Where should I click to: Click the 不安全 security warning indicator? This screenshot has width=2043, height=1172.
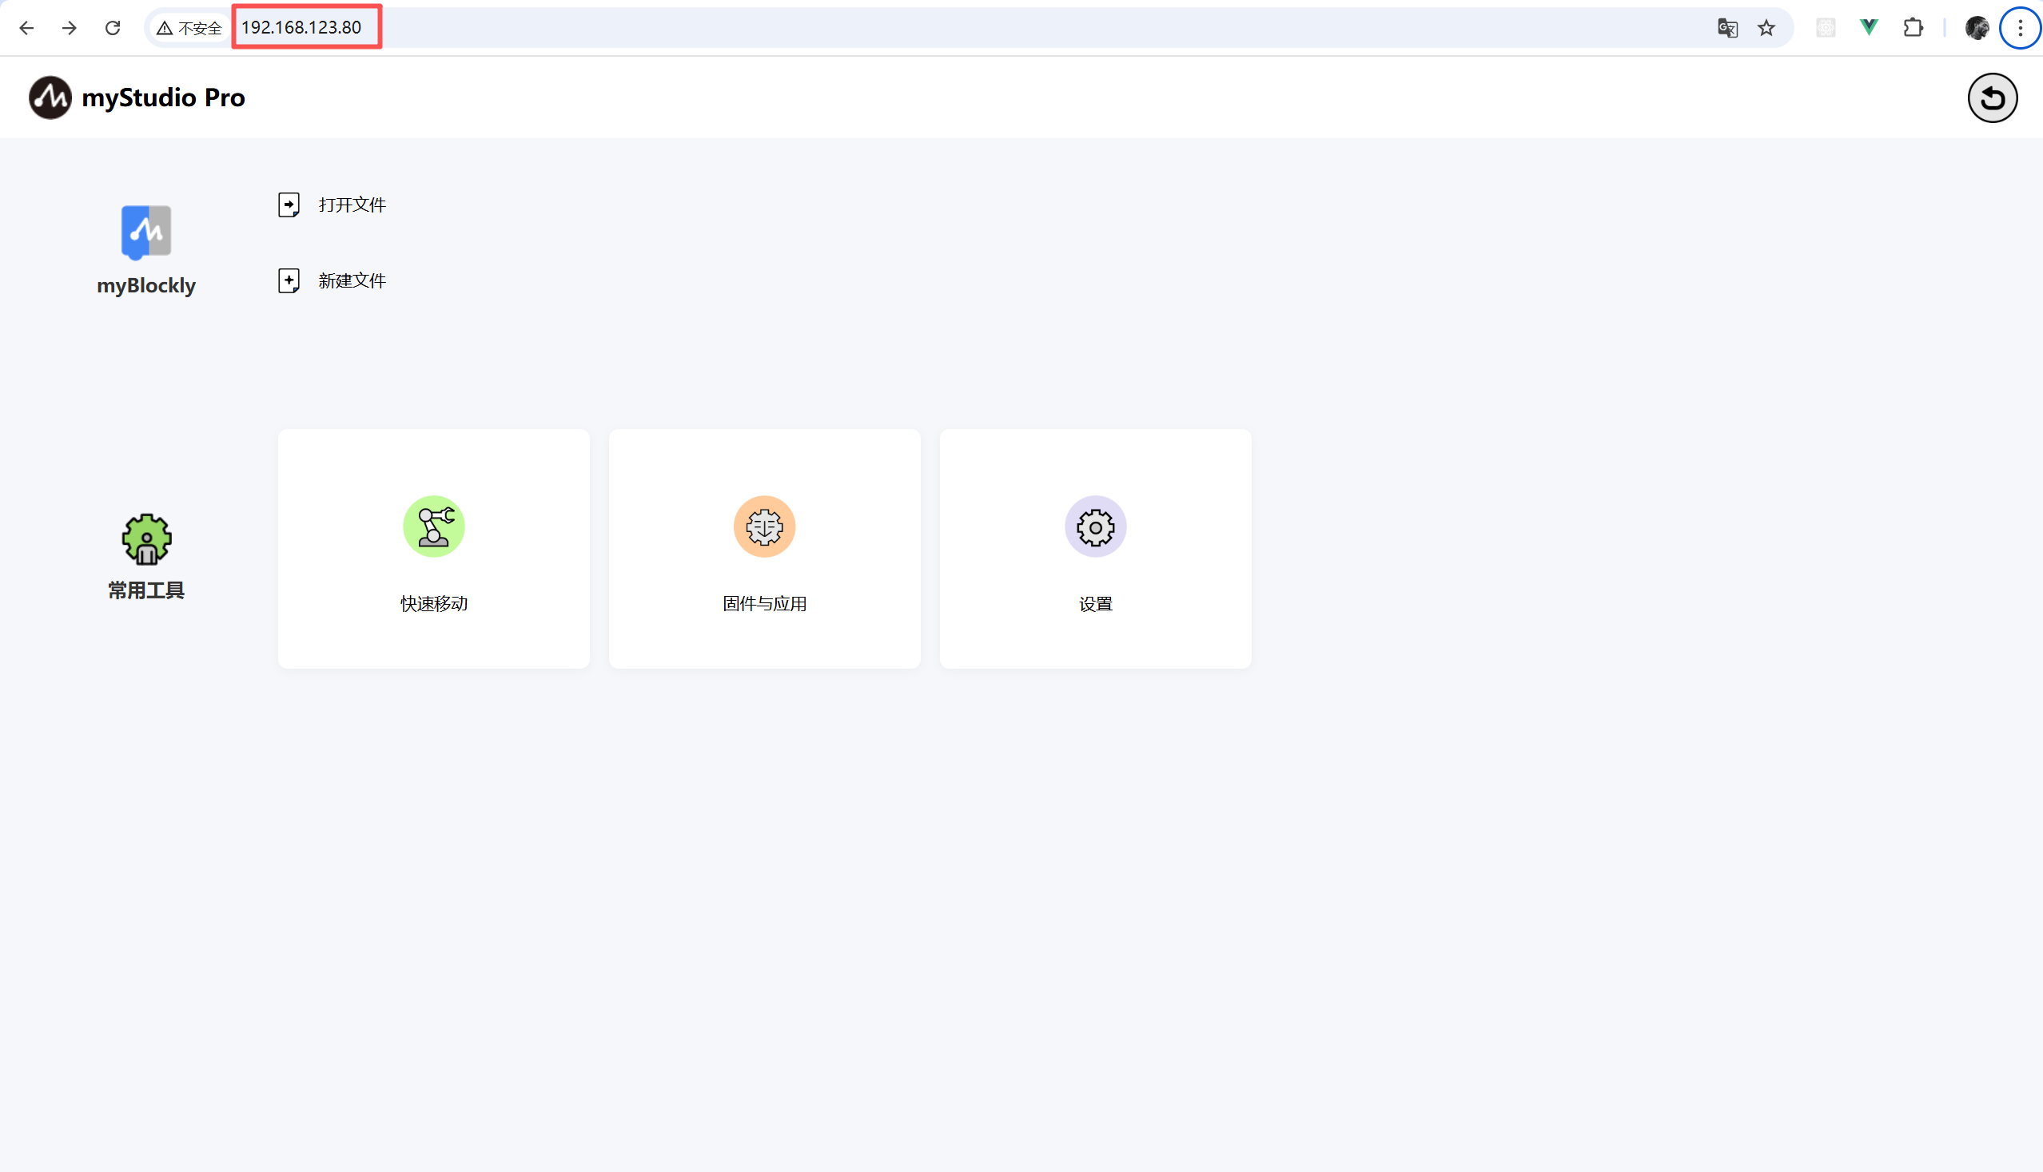189,28
